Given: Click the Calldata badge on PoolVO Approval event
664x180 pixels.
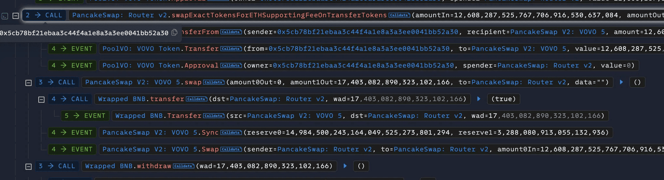Looking at the screenshot, I should pos(231,66).
